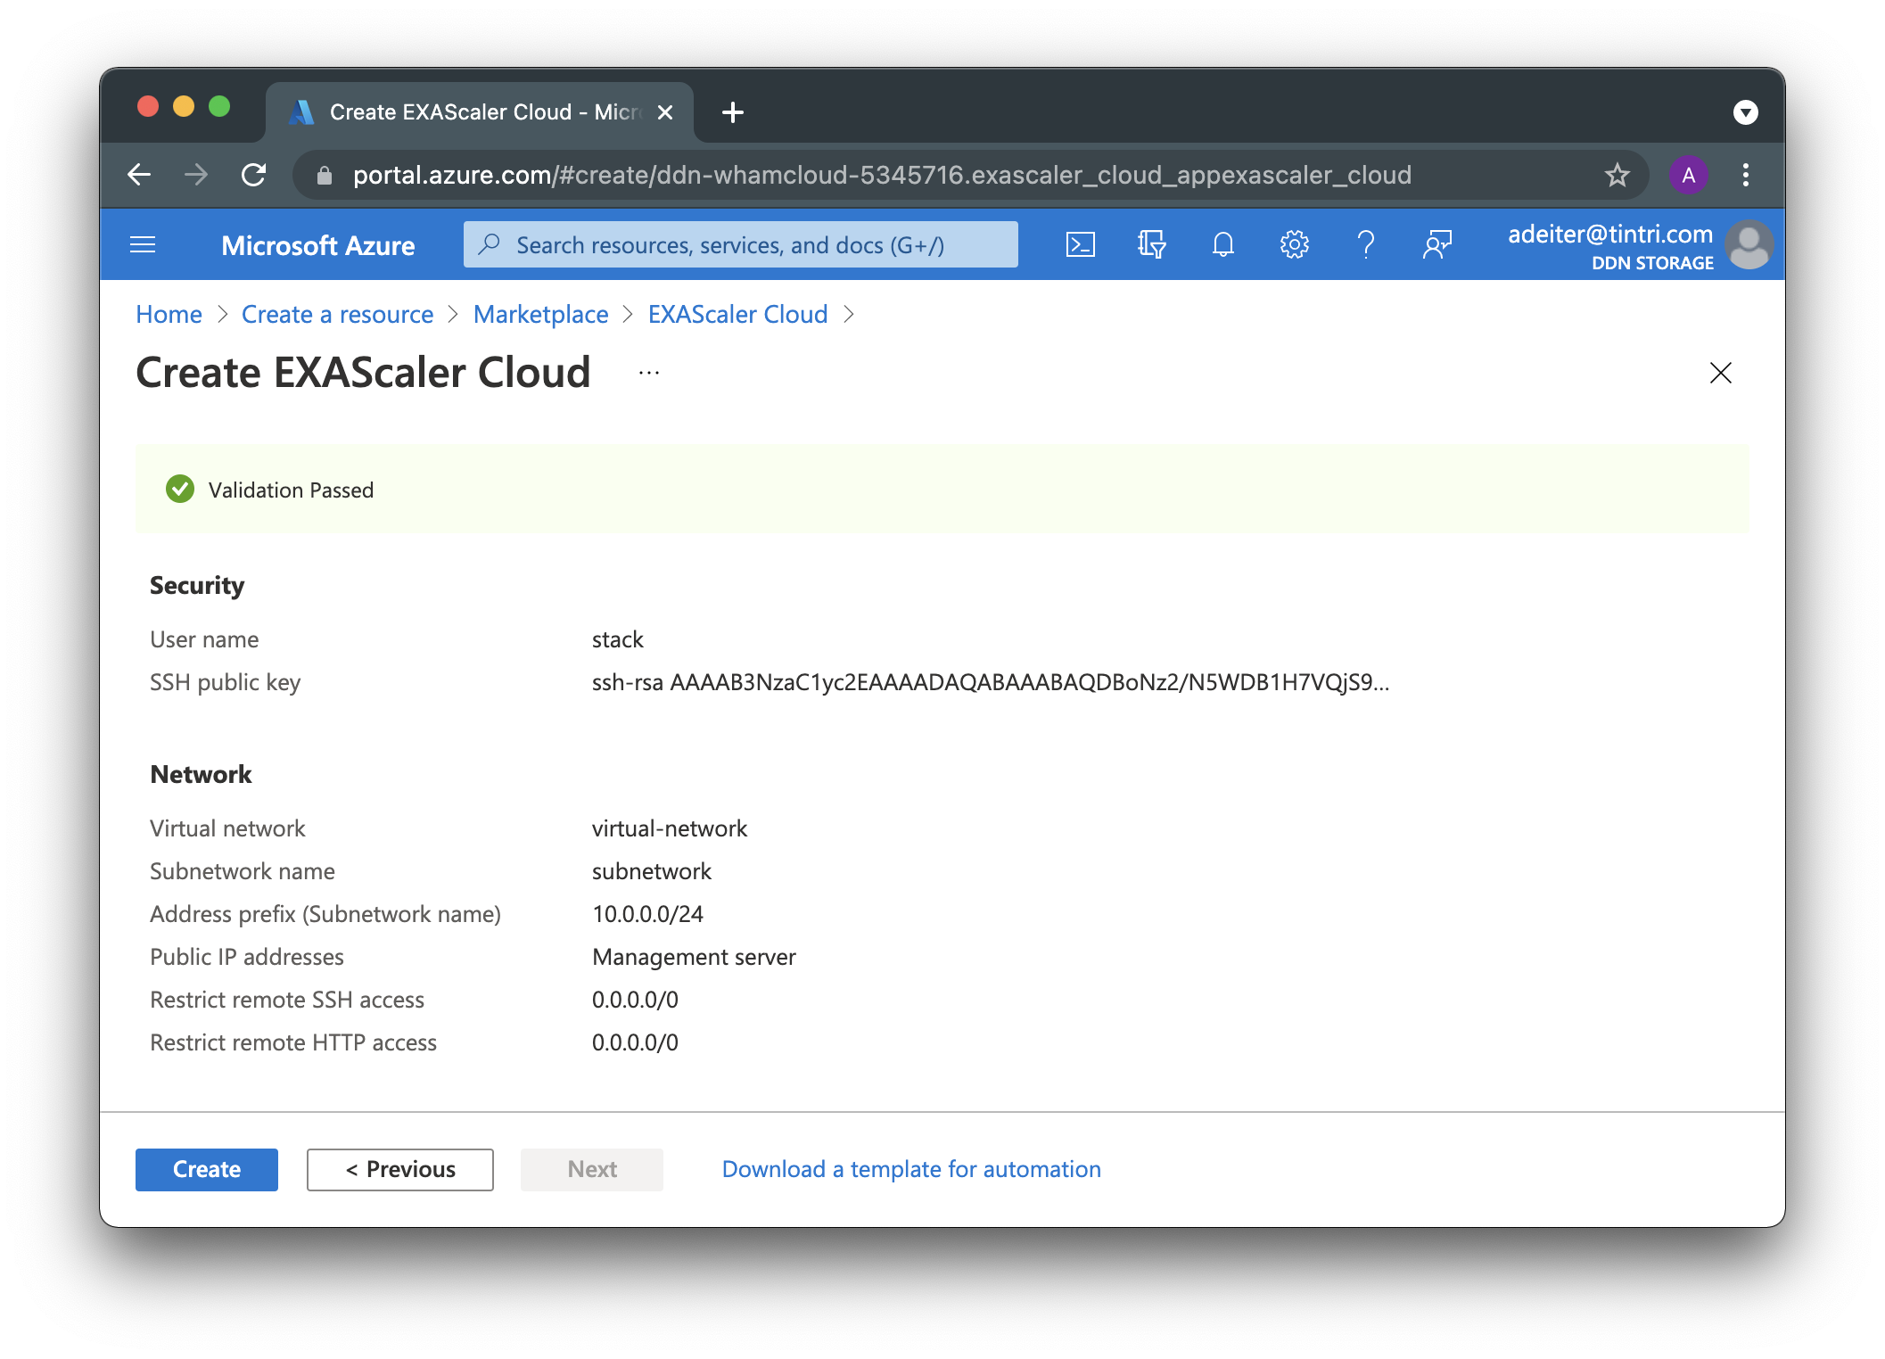This screenshot has width=1885, height=1359.
Task: Show Azure notifications bell
Action: pos(1222,244)
